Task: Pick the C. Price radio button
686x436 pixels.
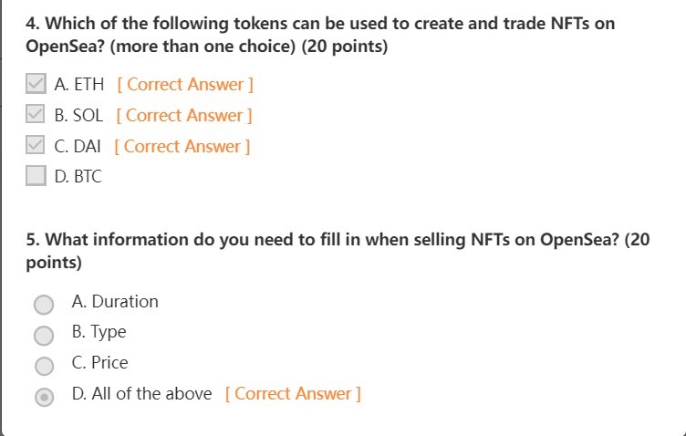Action: click(x=44, y=366)
